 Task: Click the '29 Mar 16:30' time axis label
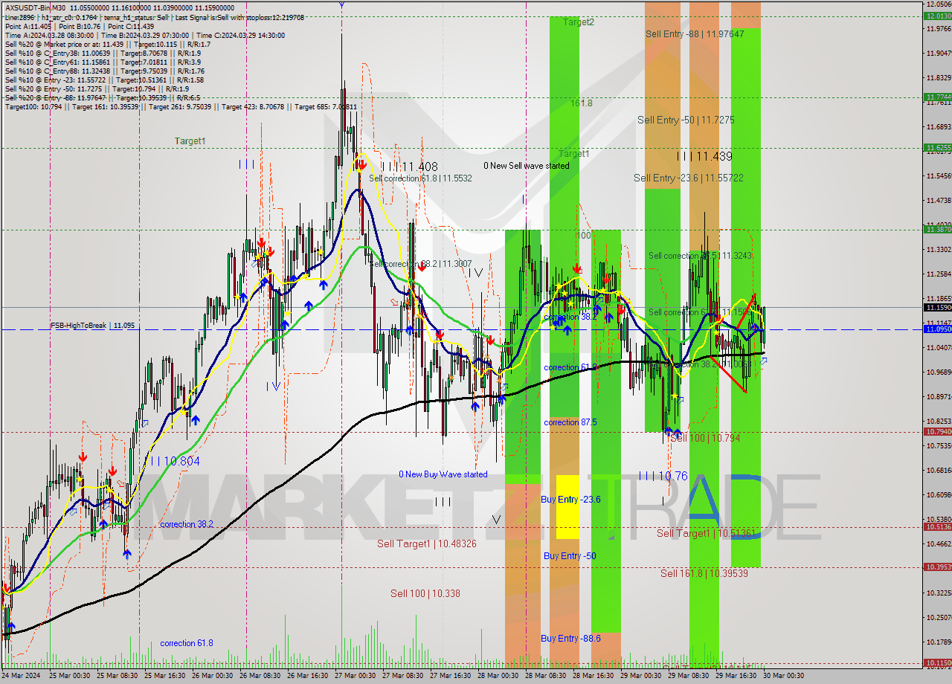click(x=734, y=676)
